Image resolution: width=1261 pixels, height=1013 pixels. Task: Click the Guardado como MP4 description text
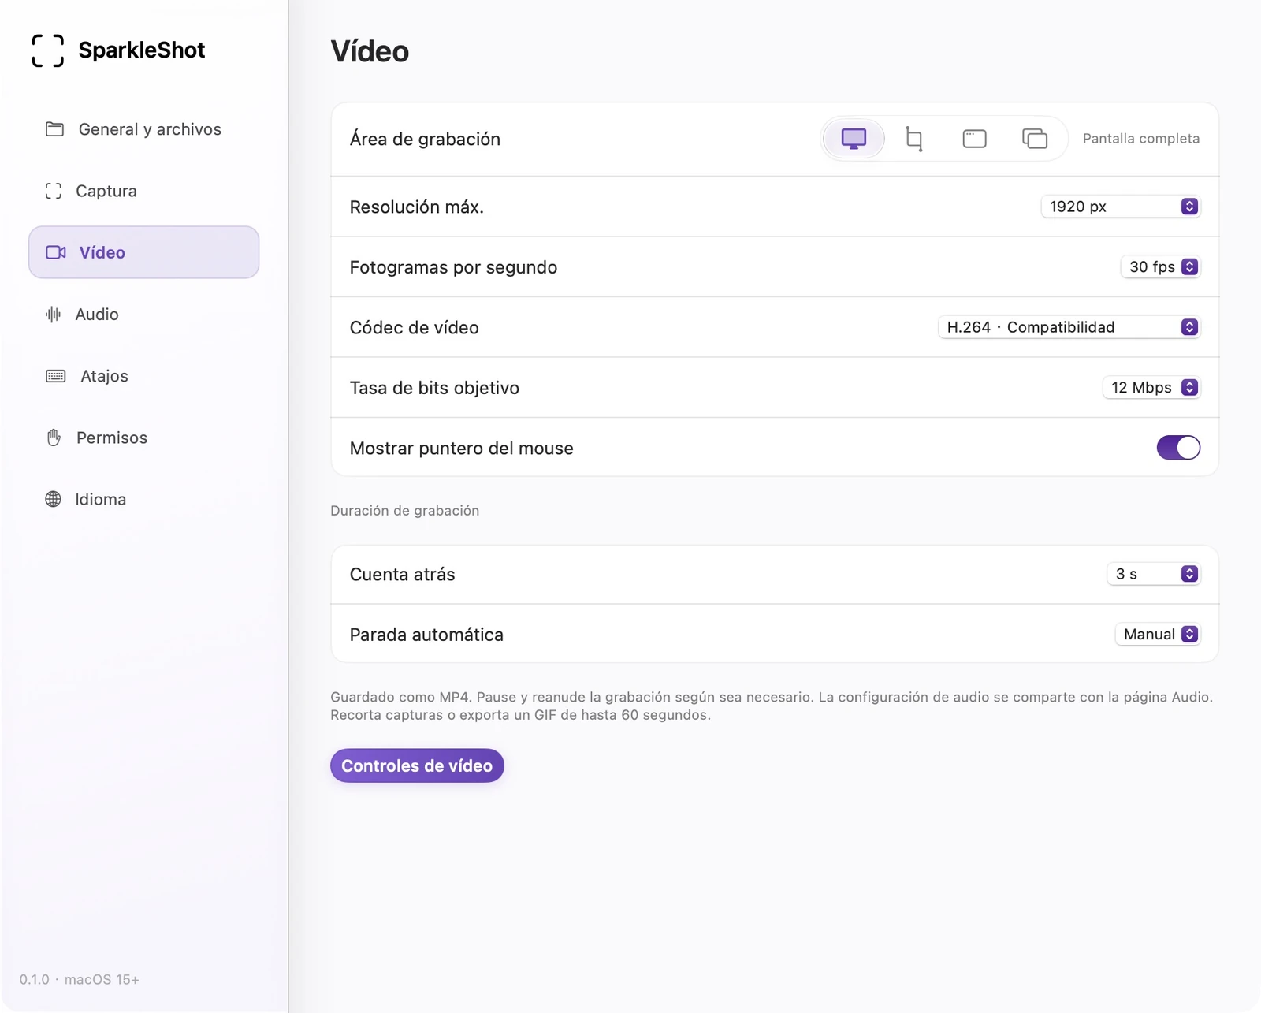[x=772, y=706]
